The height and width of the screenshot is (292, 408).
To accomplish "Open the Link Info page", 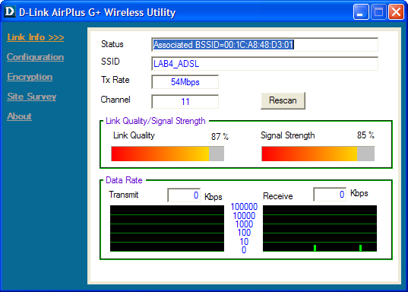I will click(36, 37).
